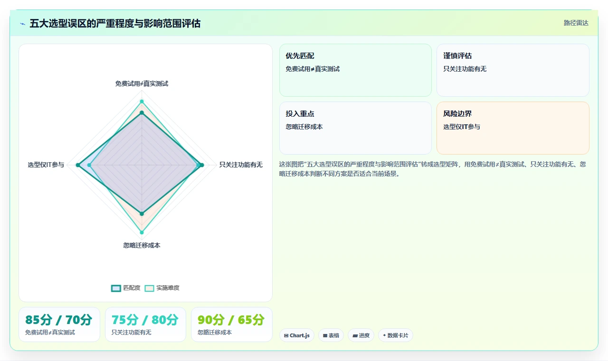Click 匹配度 data point on 免费试用≠真实测试 axis

pyautogui.click(x=142, y=112)
